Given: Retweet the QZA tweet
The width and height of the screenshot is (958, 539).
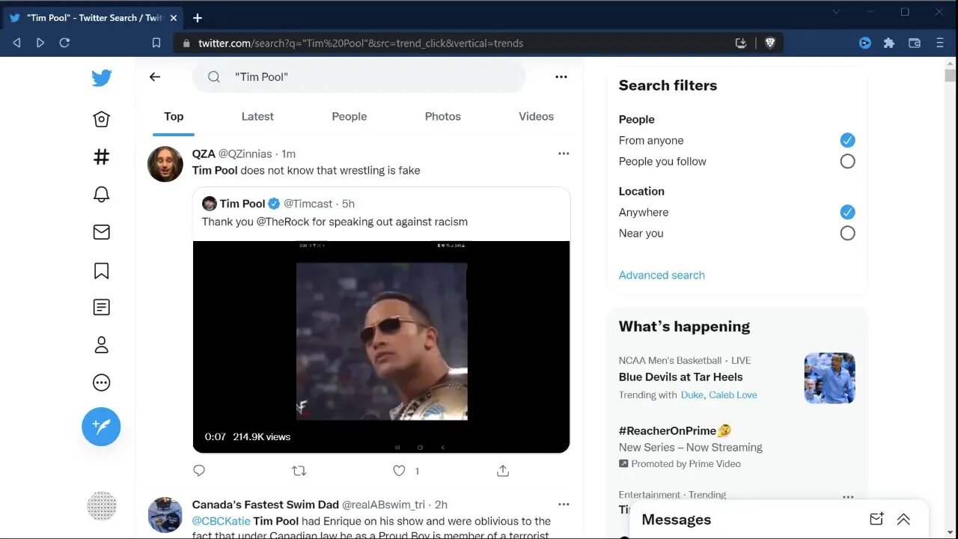Looking at the screenshot, I should click(x=299, y=471).
